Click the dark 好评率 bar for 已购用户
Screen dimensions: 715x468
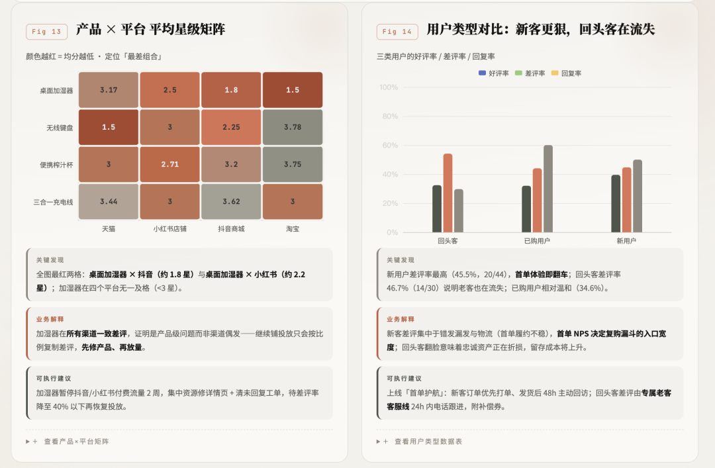pos(526,209)
